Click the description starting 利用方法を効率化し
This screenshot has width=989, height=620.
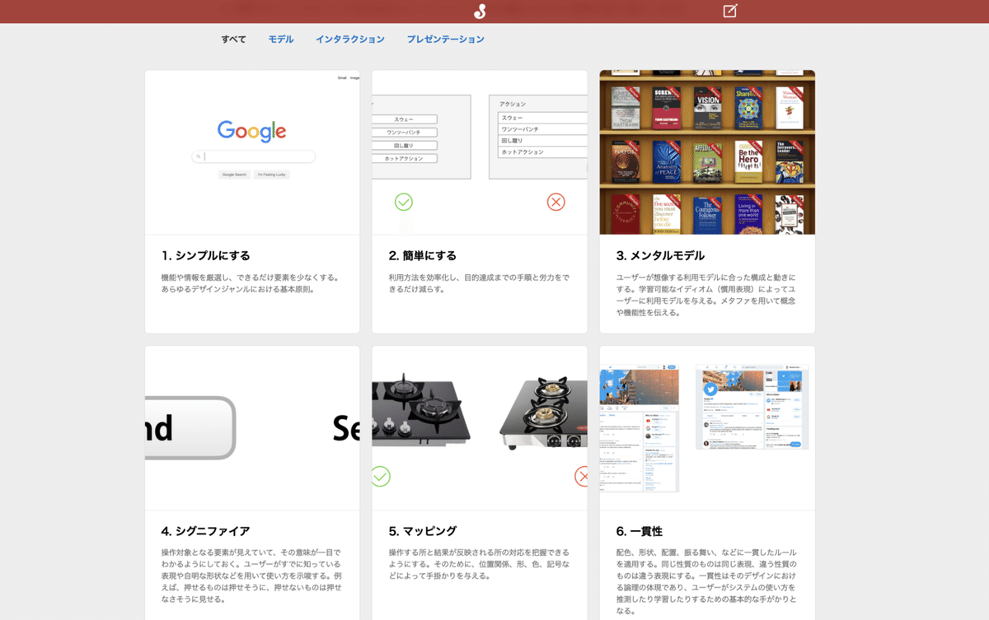pyautogui.click(x=479, y=283)
